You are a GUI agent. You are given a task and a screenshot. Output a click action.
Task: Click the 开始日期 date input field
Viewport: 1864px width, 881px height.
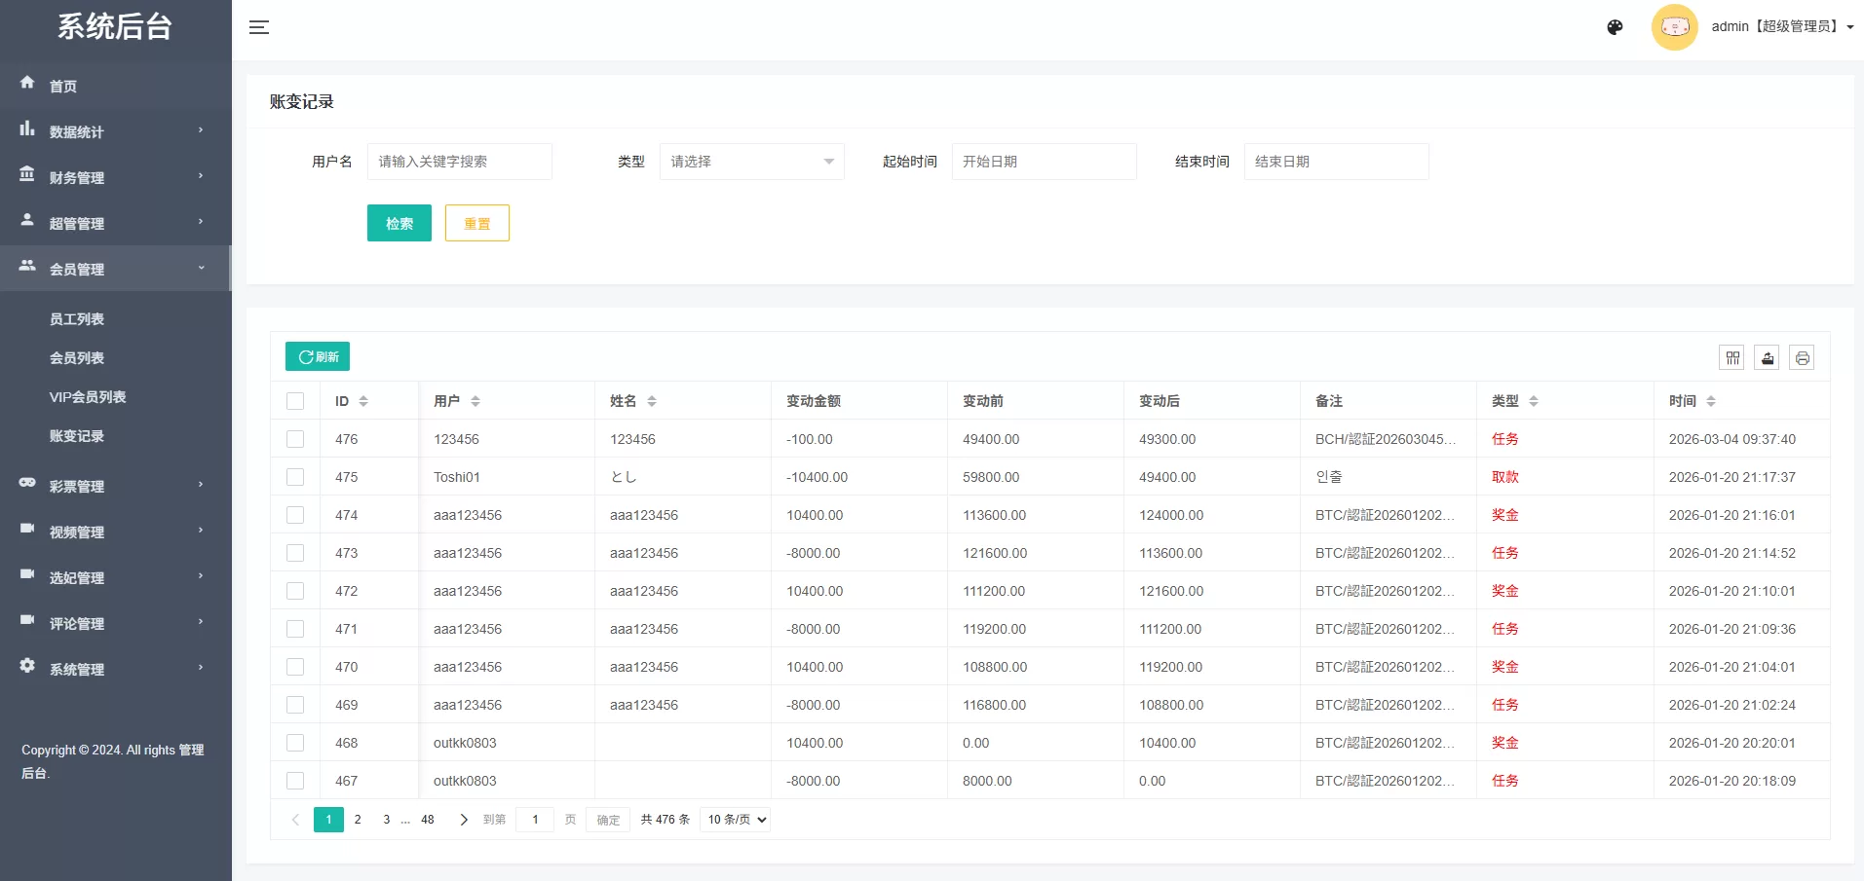click(x=1044, y=162)
